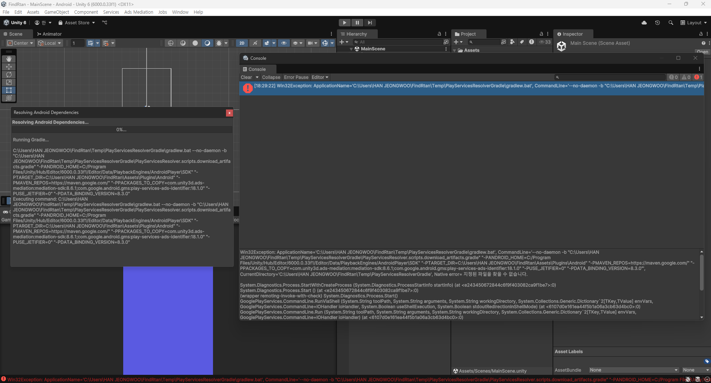Open the Undo History icon
Image resolution: width=711 pixels, height=383 pixels.
(x=658, y=23)
